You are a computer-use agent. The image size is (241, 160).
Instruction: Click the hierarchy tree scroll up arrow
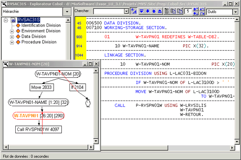click(68, 20)
